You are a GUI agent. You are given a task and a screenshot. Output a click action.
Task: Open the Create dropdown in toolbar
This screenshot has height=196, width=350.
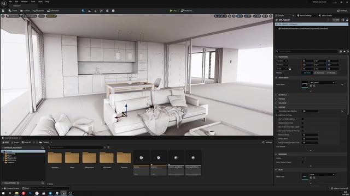[x=13, y=11]
